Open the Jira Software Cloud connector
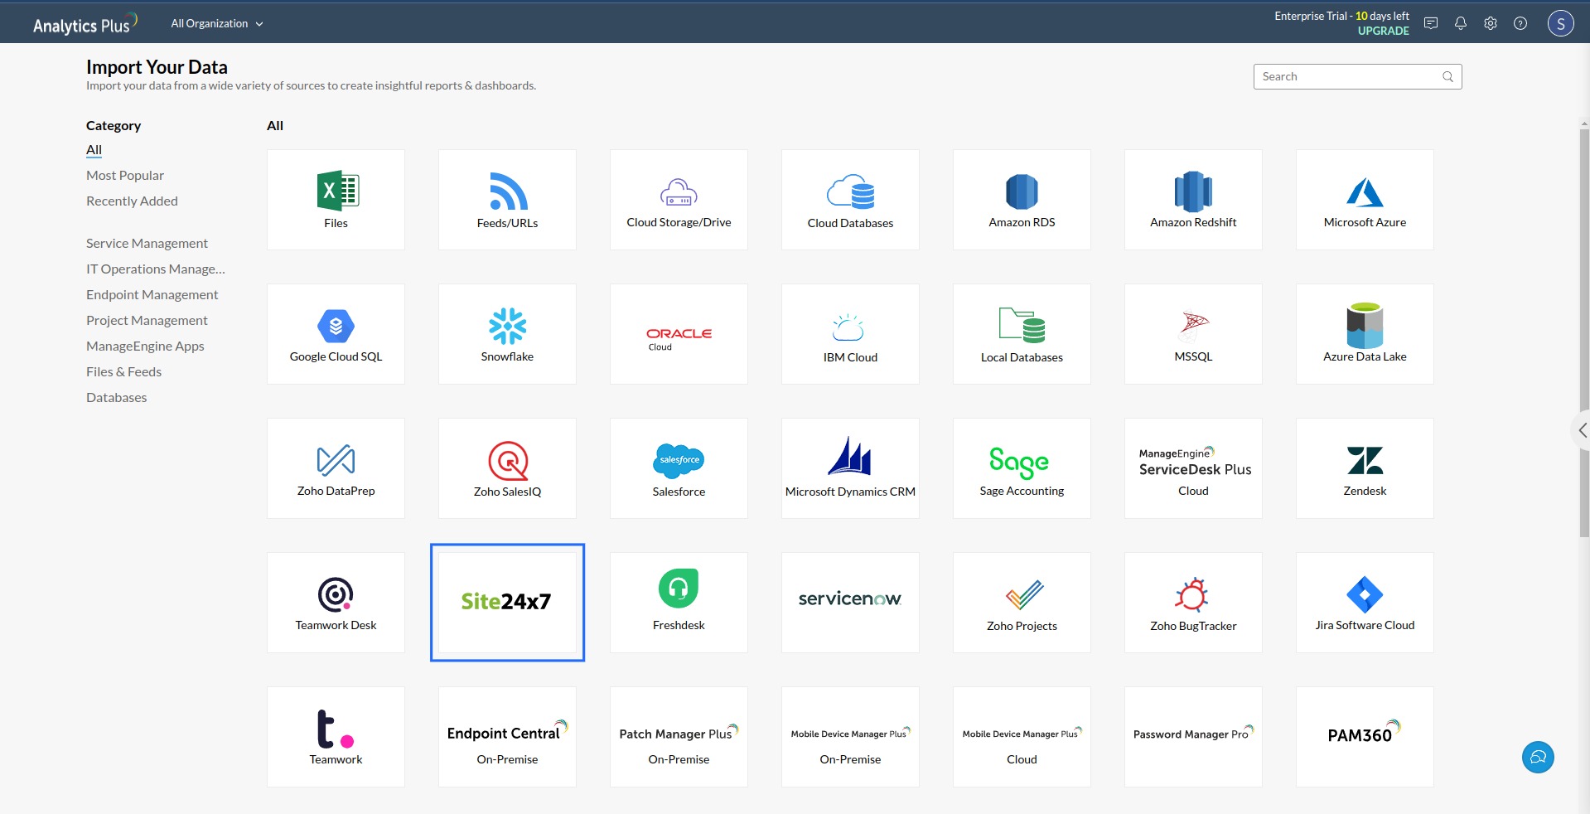This screenshot has height=814, width=1590. tap(1364, 602)
